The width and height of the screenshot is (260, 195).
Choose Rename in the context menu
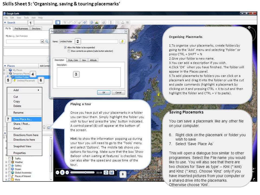(x=18, y=113)
